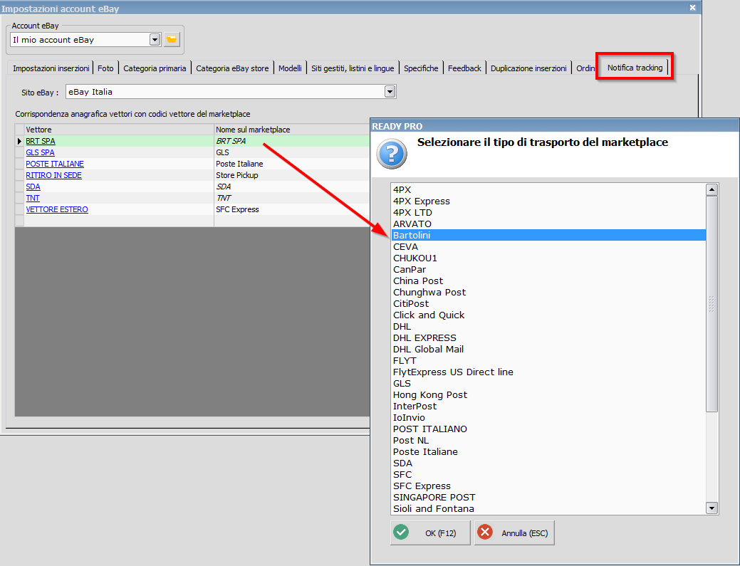Select CitiPost in the transport list
This screenshot has width=740, height=566.
(x=548, y=303)
